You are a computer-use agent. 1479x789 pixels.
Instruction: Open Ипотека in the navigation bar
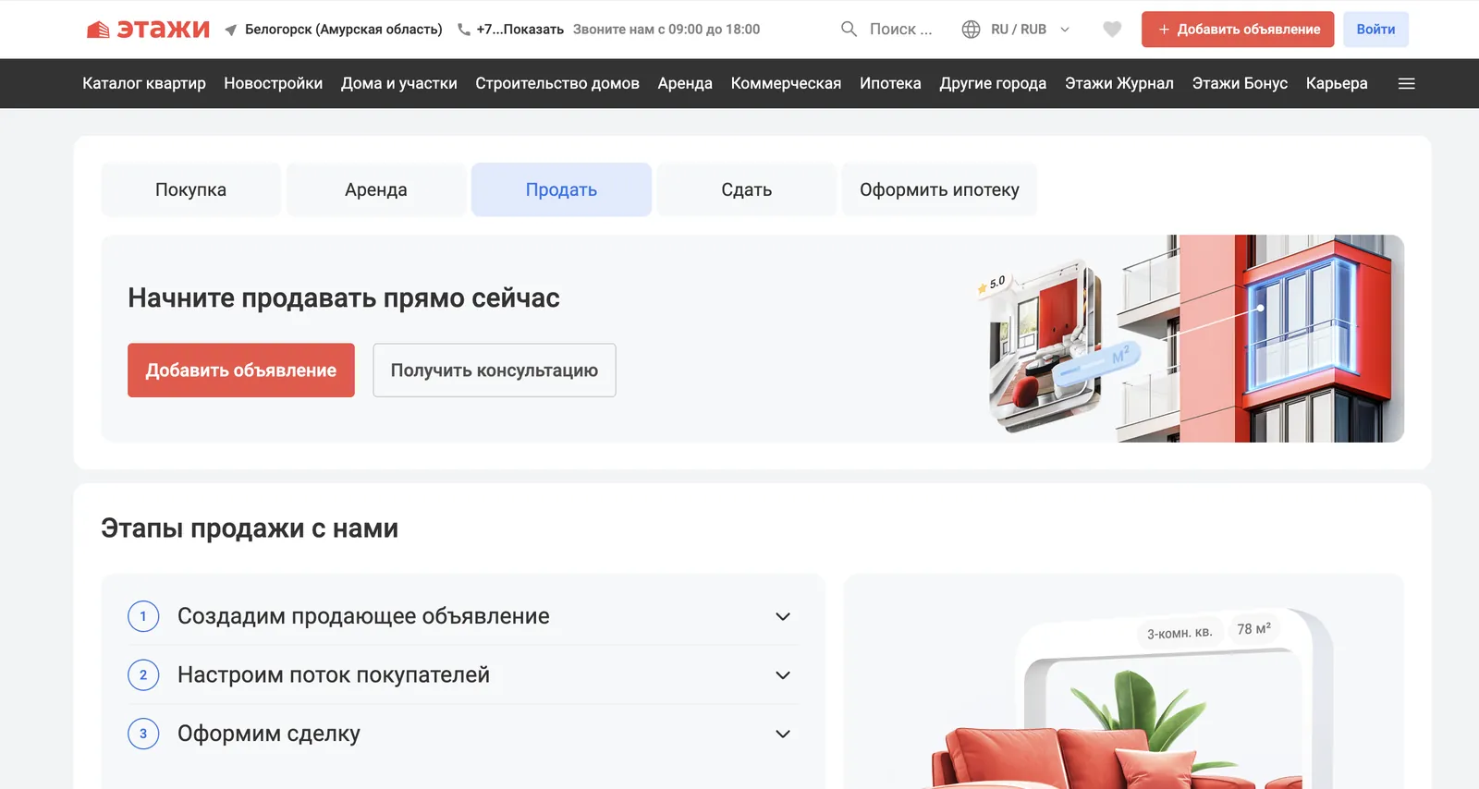click(x=890, y=83)
